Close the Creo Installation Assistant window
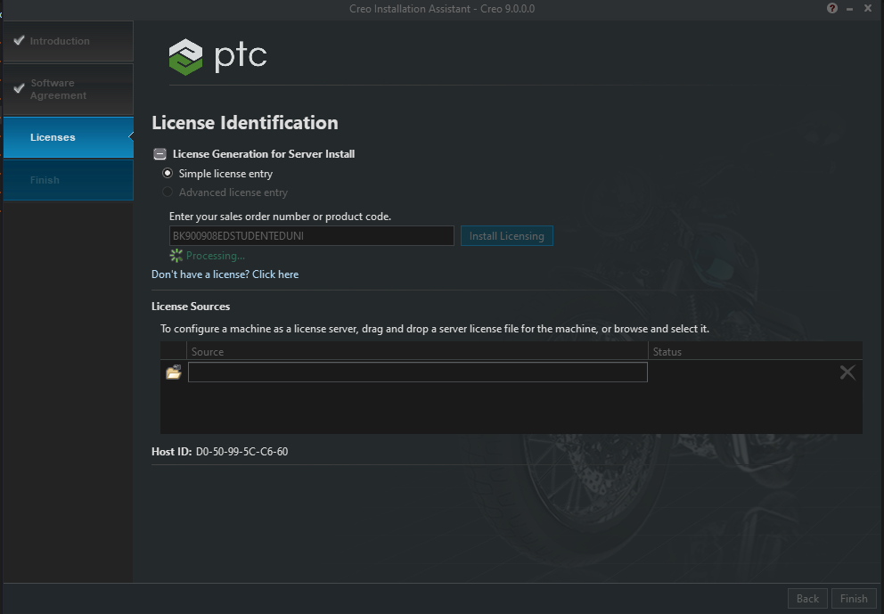The image size is (884, 614). tap(867, 8)
